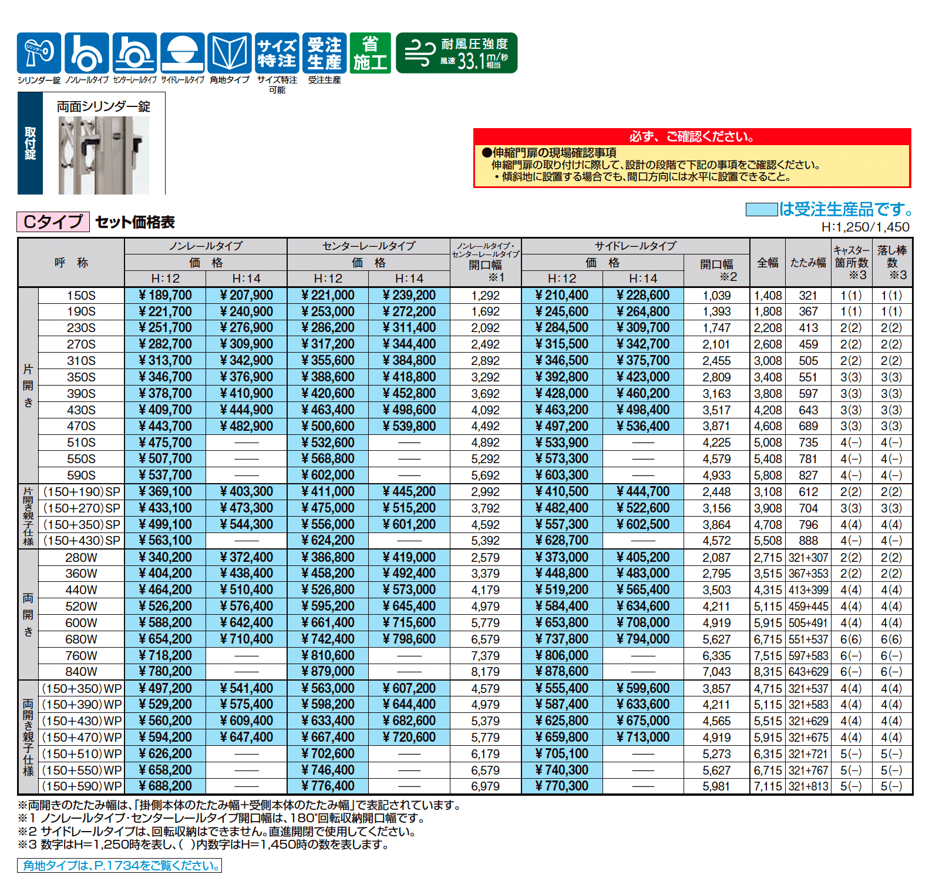Click price ¥713,000
The image size is (929, 881).
click(643, 738)
